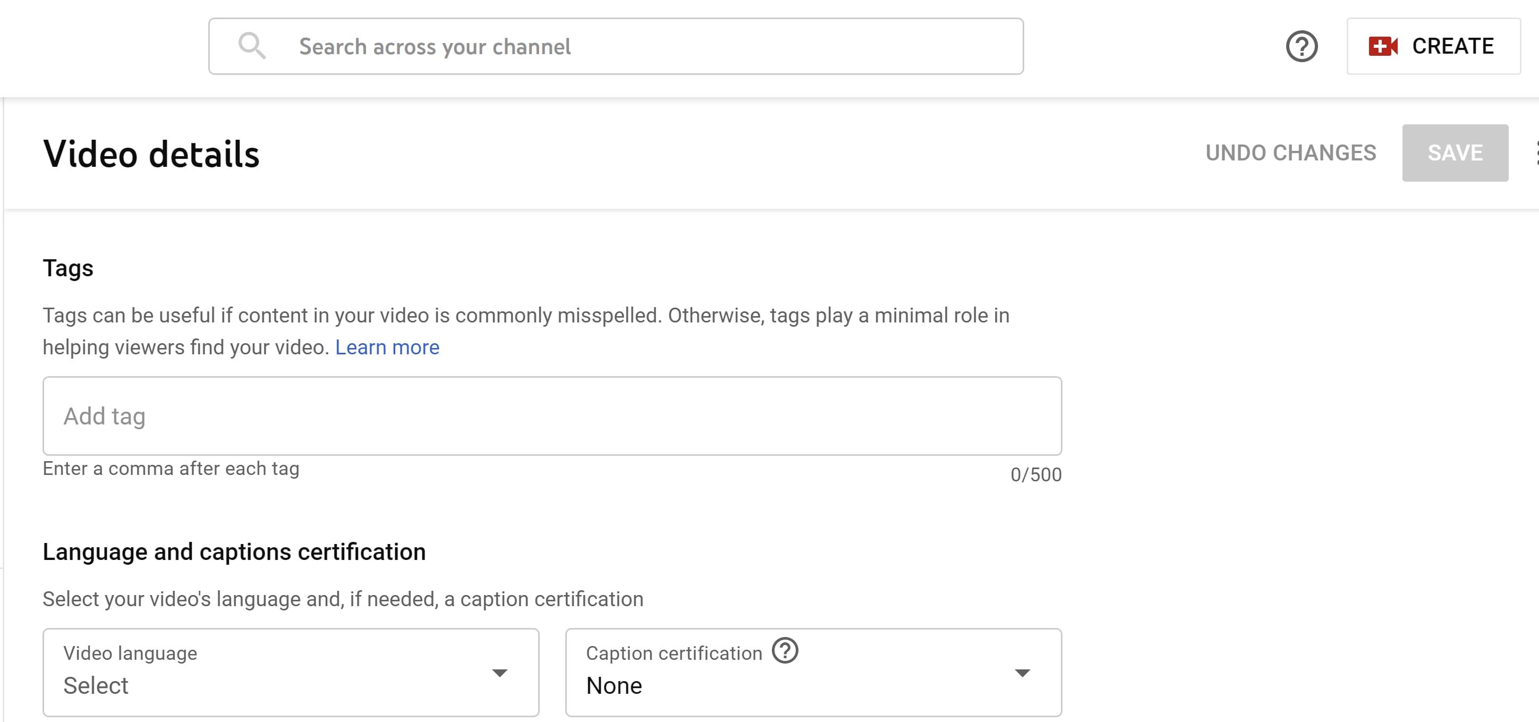Image resolution: width=1539 pixels, height=722 pixels.
Task: Open the help question mark icon
Action: click(1303, 46)
